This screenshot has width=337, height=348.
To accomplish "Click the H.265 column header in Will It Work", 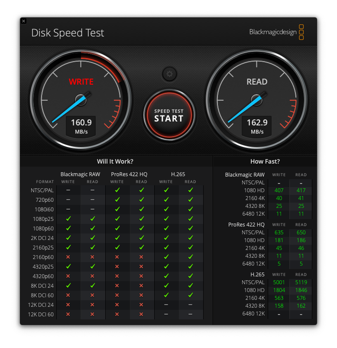I will coord(178,174).
